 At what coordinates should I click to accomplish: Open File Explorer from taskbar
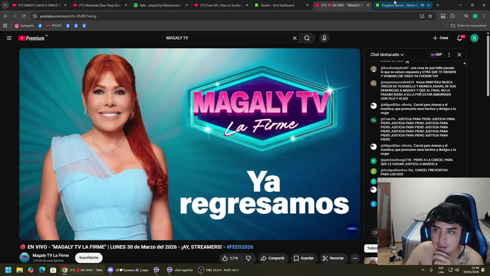point(20,270)
